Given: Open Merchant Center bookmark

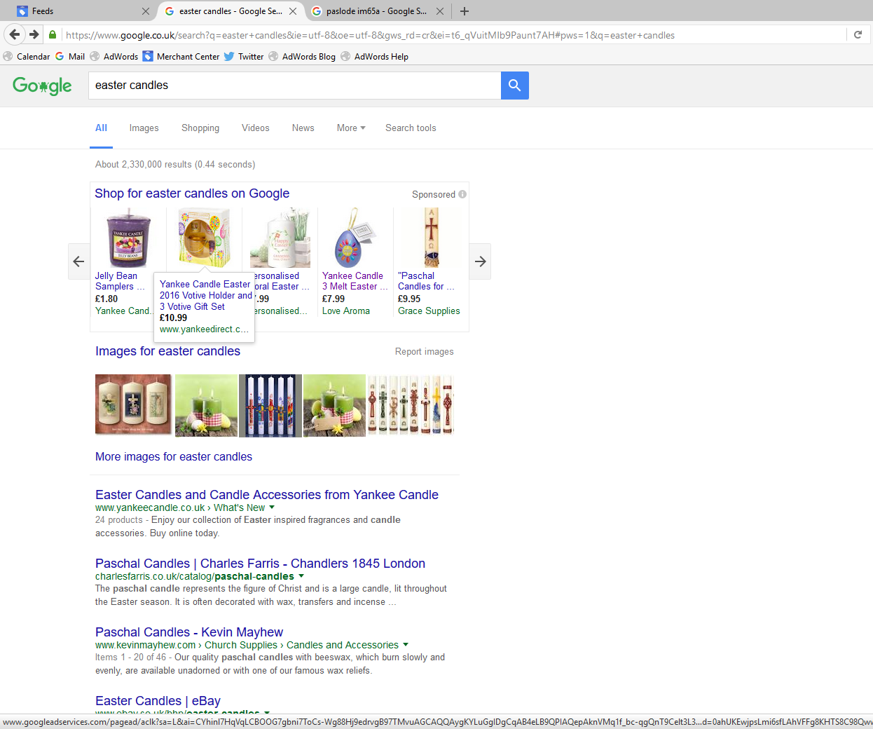Looking at the screenshot, I should (181, 57).
